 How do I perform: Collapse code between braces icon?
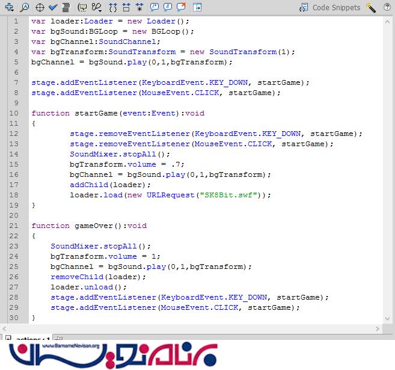pos(113,8)
